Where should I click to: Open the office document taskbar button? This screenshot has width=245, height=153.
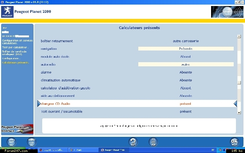[x=53, y=150]
